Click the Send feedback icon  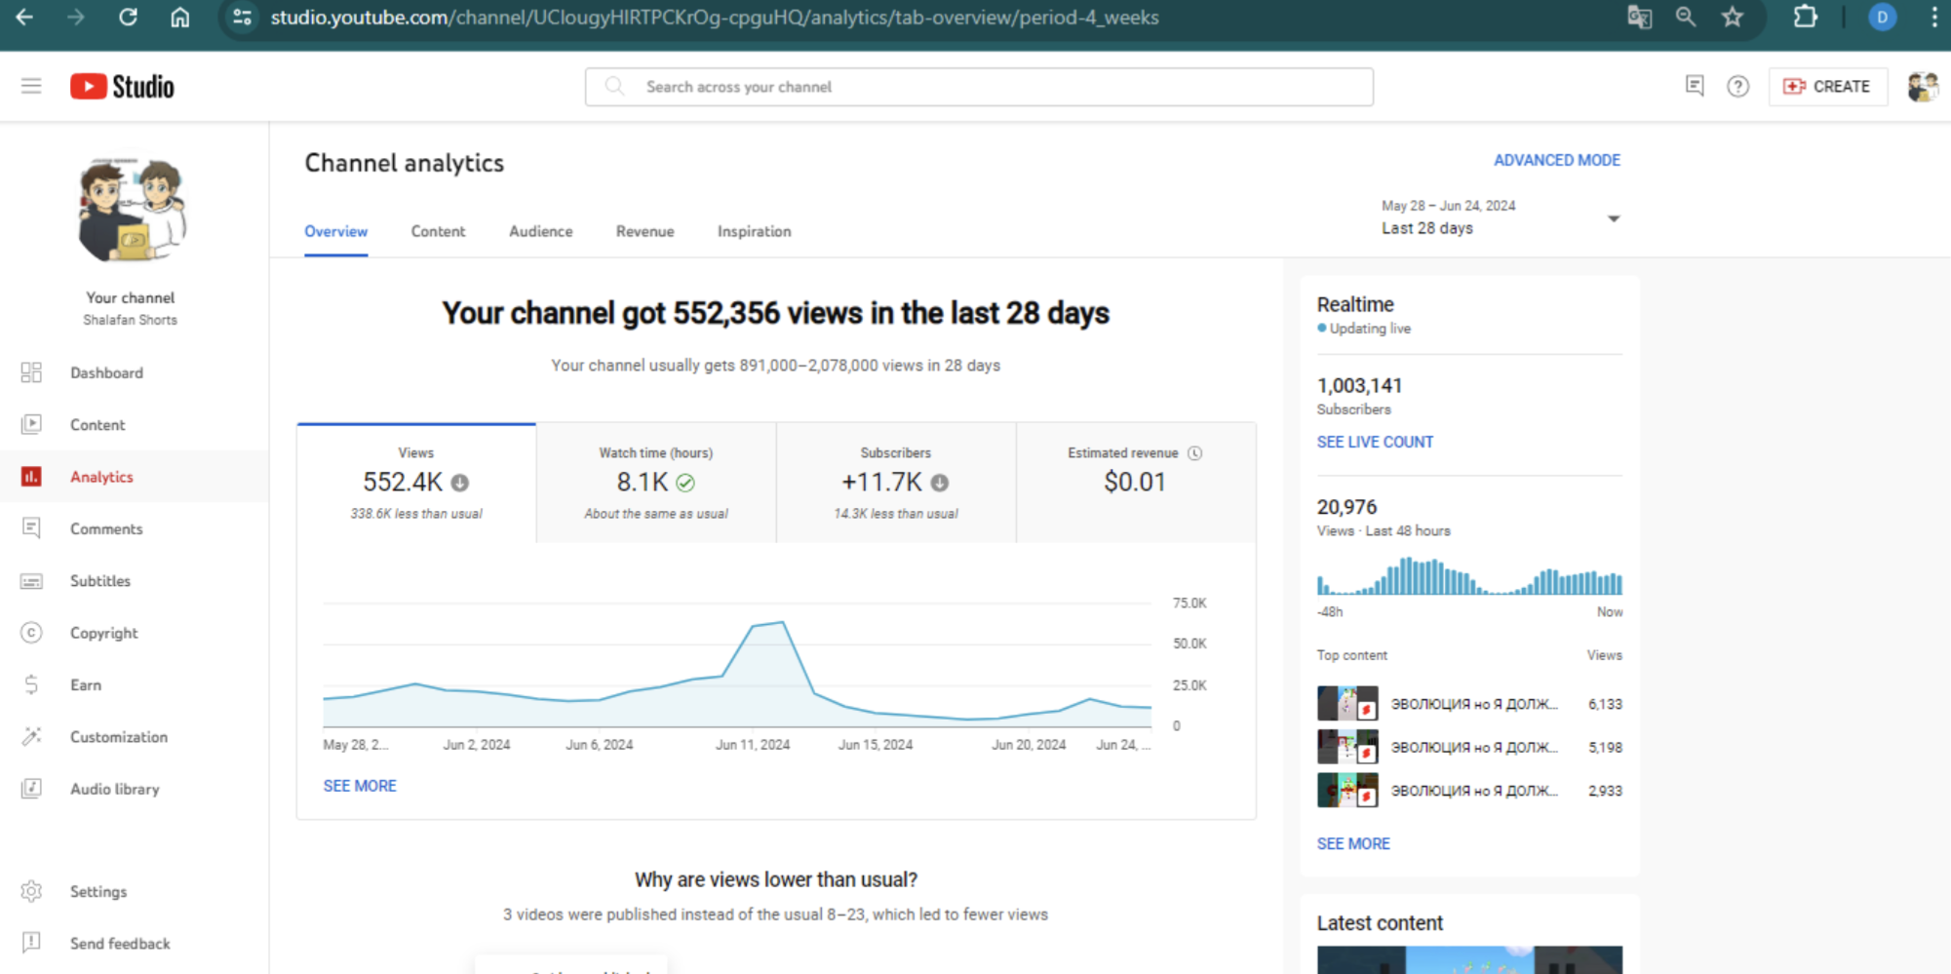point(31,943)
